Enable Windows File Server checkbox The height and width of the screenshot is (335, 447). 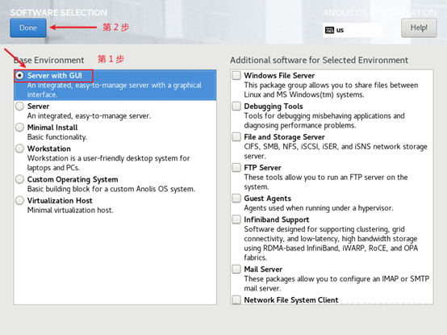tap(236, 76)
